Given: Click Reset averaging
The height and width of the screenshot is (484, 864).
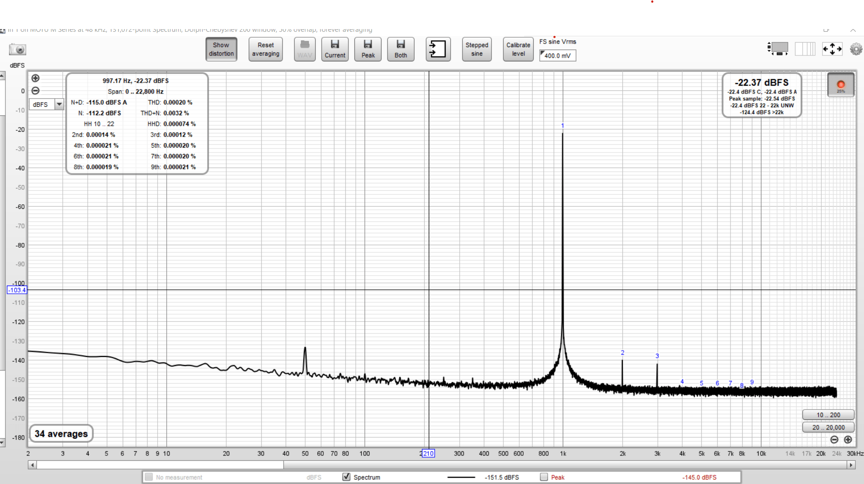Looking at the screenshot, I should (266, 49).
